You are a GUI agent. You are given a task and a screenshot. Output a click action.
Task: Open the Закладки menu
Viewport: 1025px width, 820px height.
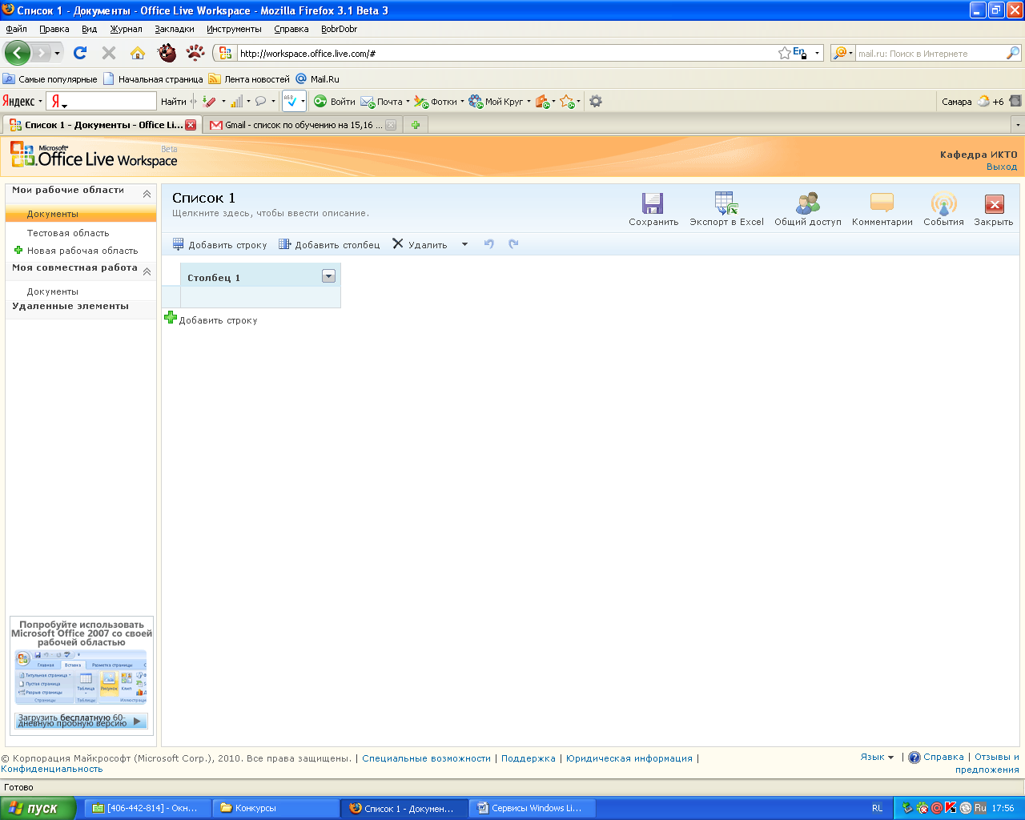click(x=175, y=29)
